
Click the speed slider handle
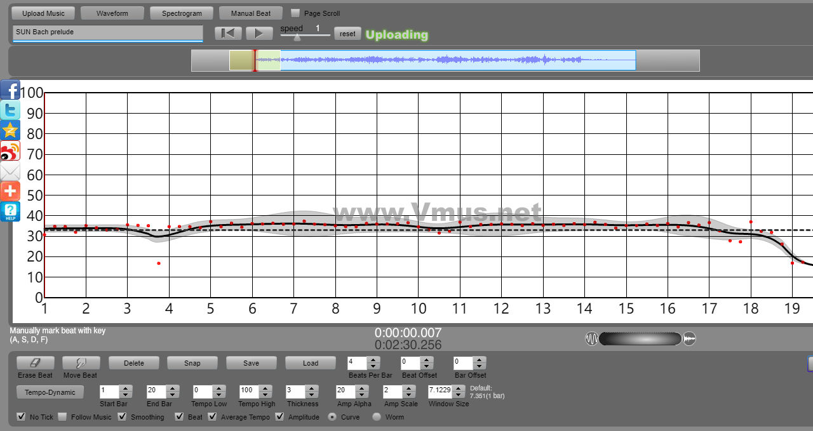coord(297,37)
